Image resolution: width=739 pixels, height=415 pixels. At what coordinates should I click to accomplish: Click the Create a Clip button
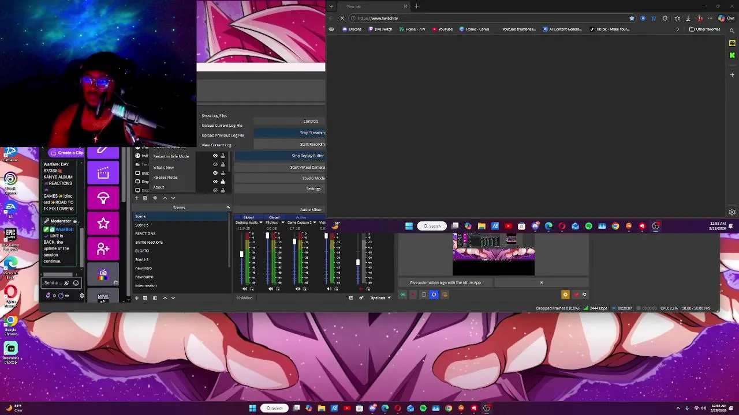(x=67, y=153)
